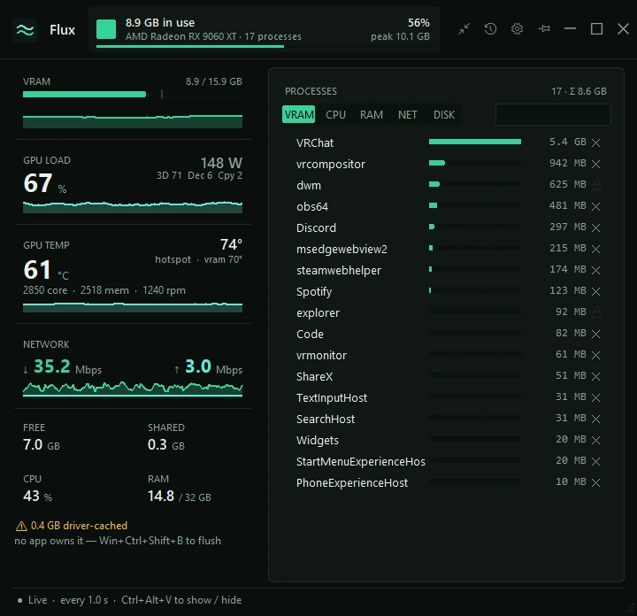
Task: End vrmonitor using its X icon
Action: [595, 355]
